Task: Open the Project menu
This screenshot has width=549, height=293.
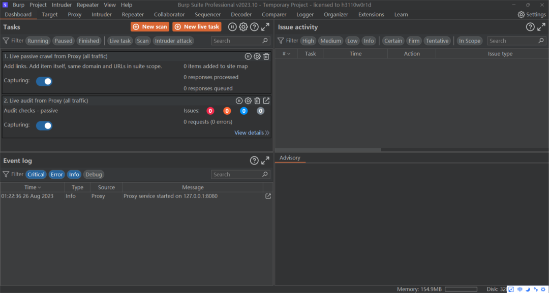Action: pyautogui.click(x=38, y=5)
